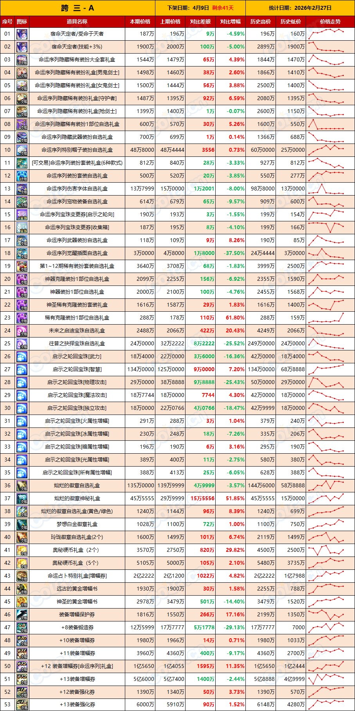The height and width of the screenshot is (711, 355).
Task: Click the 命运占卜特别礼盒[增幅券] icon
Action: (22, 576)
